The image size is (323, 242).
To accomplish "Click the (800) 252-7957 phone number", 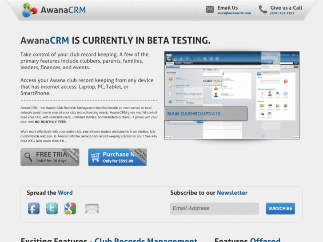I will (282, 13).
